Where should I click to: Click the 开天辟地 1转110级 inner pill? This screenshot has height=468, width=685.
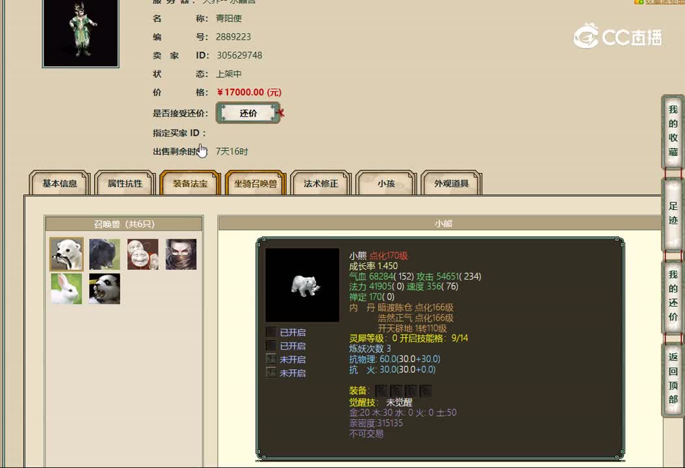tap(412, 329)
